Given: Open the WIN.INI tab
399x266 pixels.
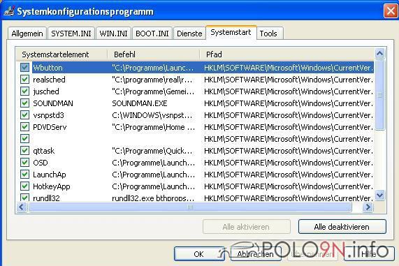Looking at the screenshot, I should coord(113,34).
